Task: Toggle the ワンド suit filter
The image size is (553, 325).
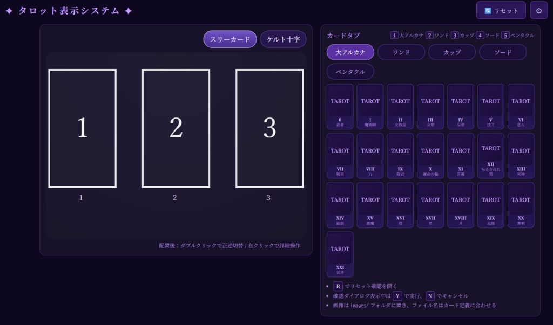Action: tap(401, 52)
